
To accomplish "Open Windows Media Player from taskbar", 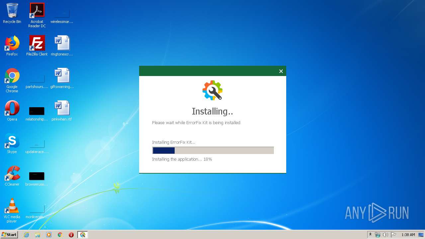I will pyautogui.click(x=49, y=235).
